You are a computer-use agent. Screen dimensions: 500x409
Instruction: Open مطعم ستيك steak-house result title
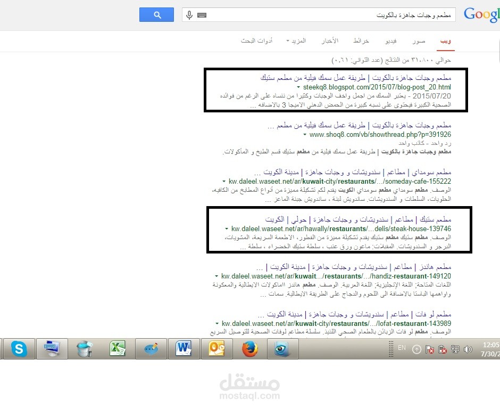(x=358, y=219)
